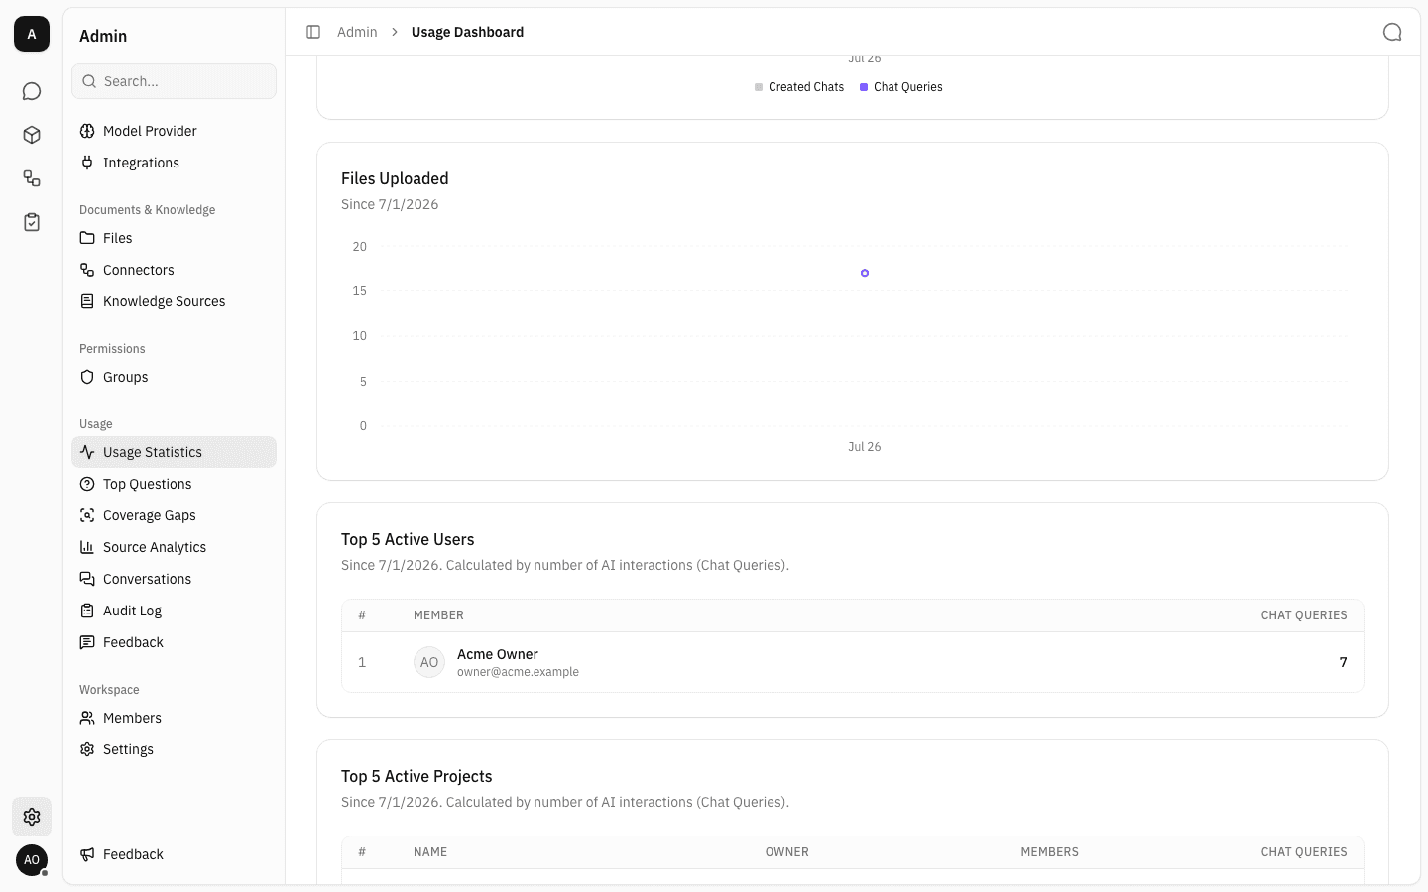Click the Files folder icon
Viewport: 1428px width, 892px height.
(x=87, y=238)
